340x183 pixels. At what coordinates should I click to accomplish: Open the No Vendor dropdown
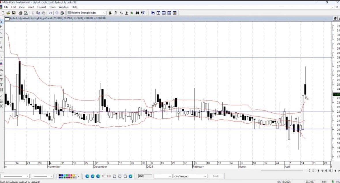[x=205, y=176]
